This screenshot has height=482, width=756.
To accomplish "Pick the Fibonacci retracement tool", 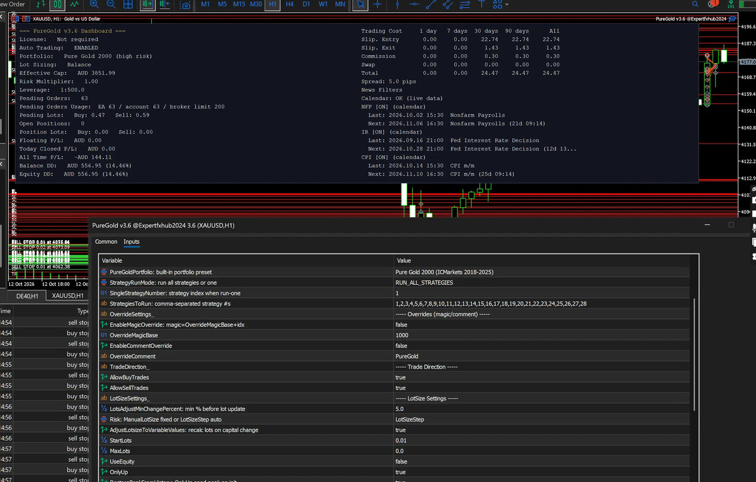I will 465,4.
